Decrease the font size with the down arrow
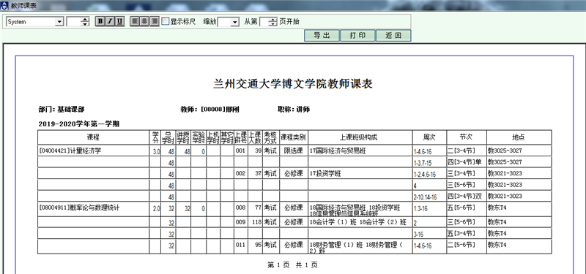The width and height of the screenshot is (586, 274). 86,24
